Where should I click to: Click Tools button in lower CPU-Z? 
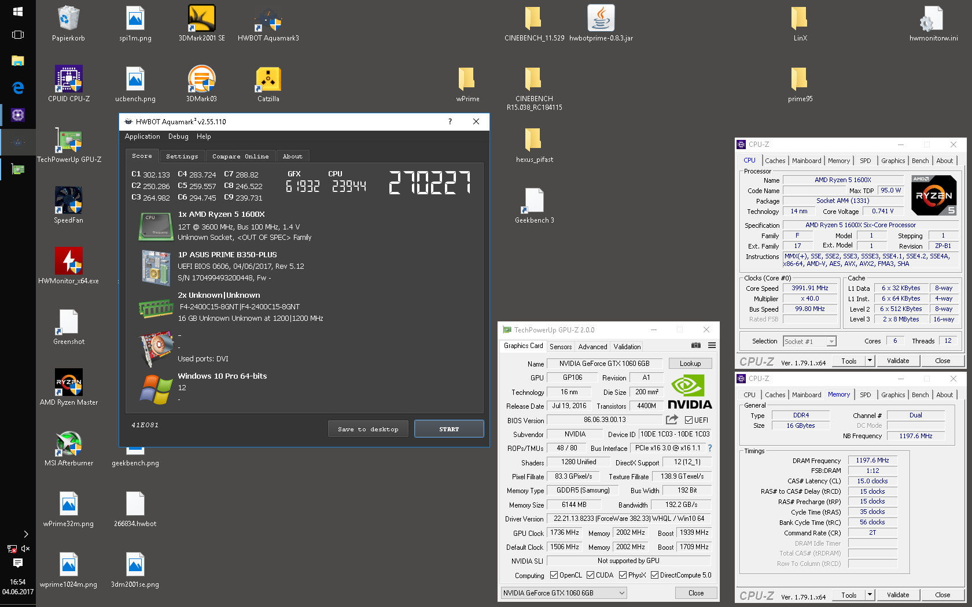point(849,595)
